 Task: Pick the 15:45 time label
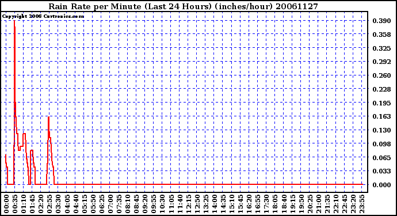coord(241,204)
